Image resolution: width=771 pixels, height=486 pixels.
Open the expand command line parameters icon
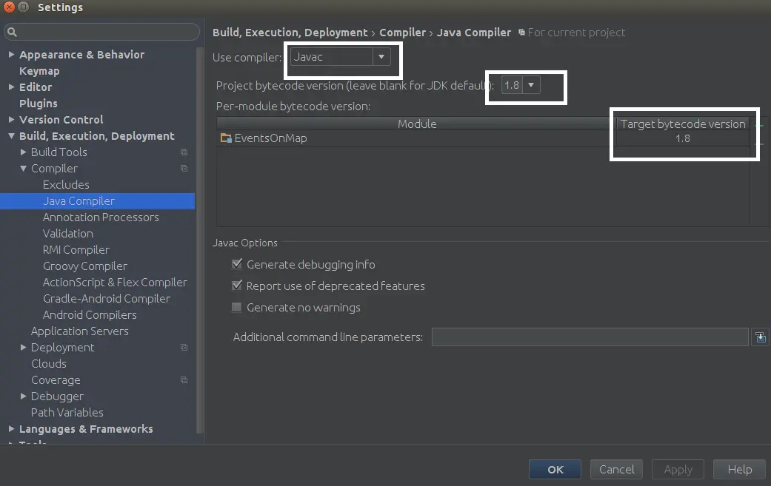(760, 337)
